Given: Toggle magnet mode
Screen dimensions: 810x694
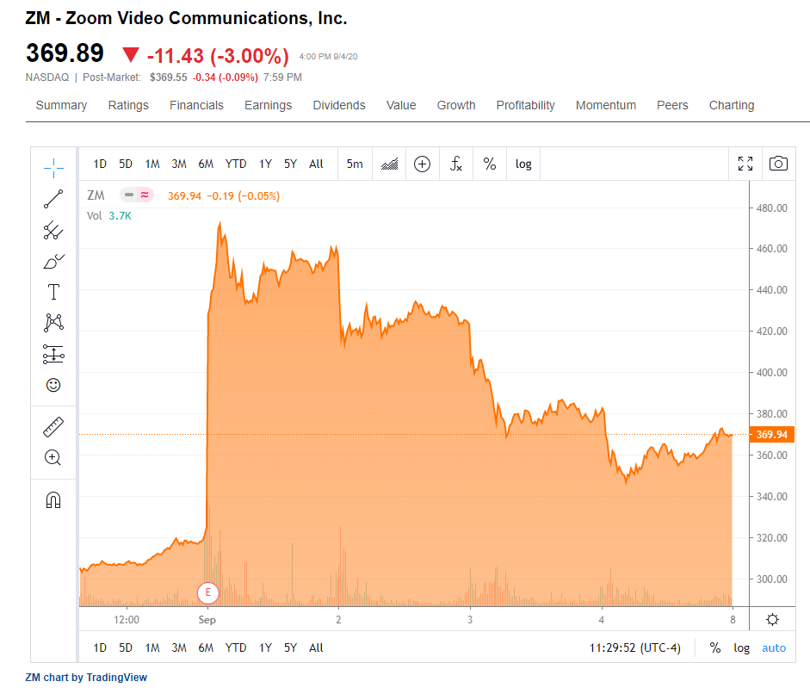Looking at the screenshot, I should (x=53, y=500).
